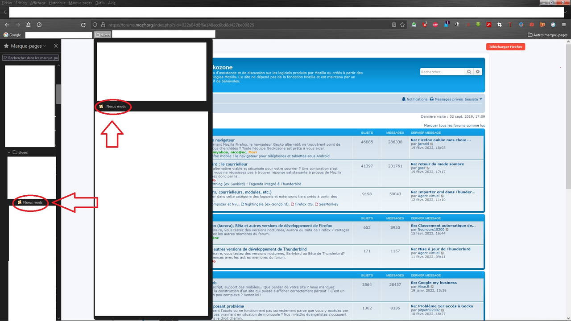Open the Google bookmark
The width and height of the screenshot is (571, 321).
12,35
